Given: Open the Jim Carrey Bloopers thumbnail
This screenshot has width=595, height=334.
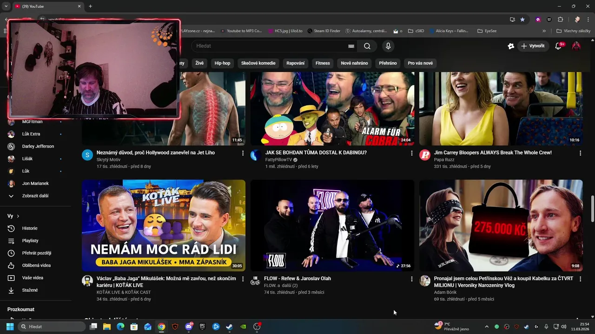Looking at the screenshot, I should click(501, 109).
